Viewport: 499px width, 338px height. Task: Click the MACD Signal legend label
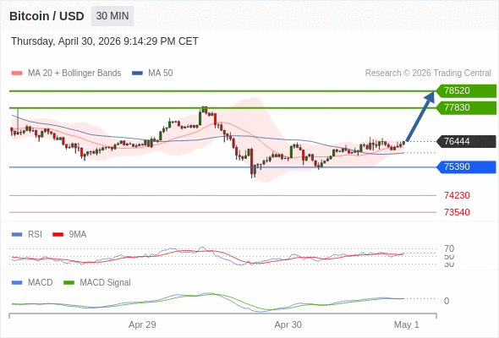(106, 283)
